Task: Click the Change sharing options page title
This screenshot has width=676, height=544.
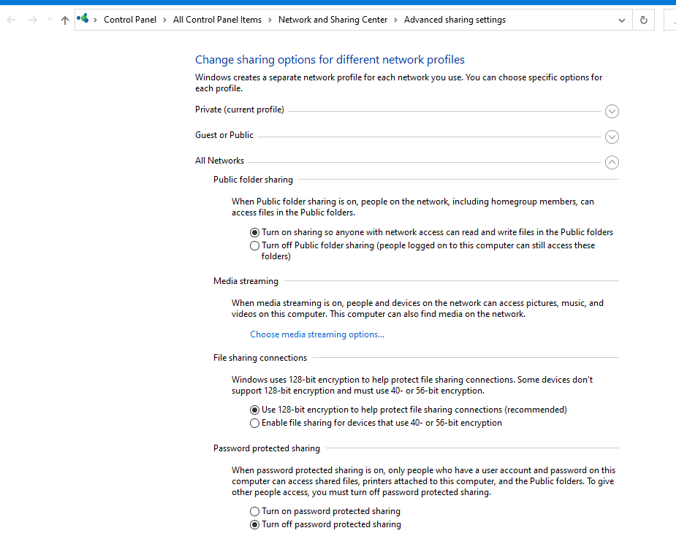Action: click(x=330, y=59)
